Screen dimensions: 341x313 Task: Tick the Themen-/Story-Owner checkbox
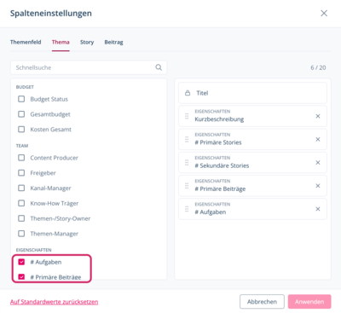tap(21, 218)
